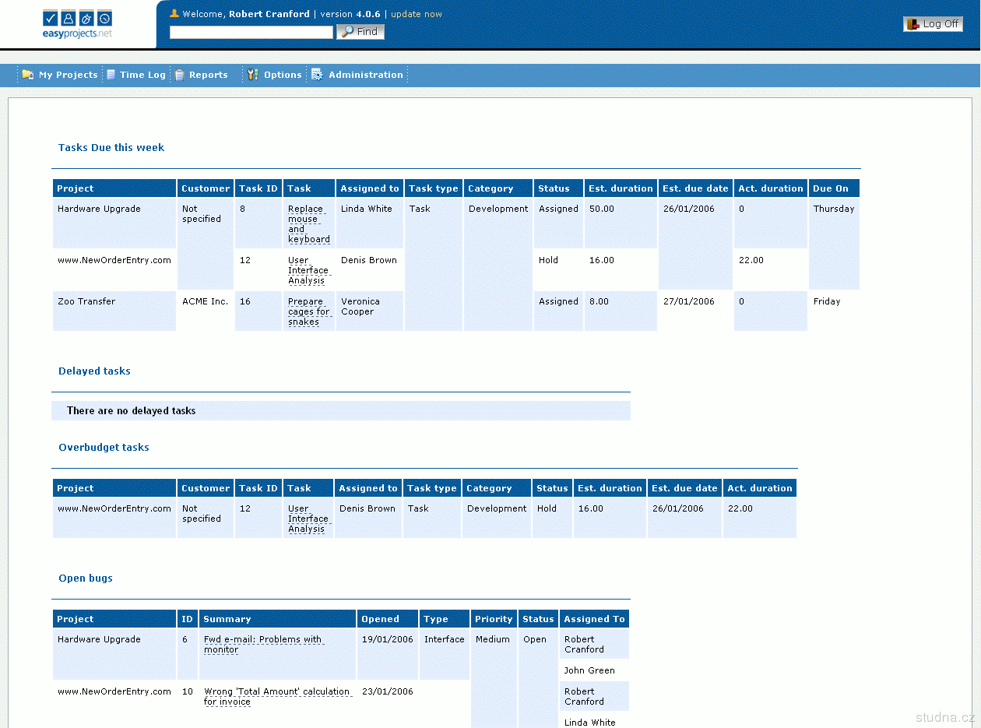Open the Options menu

(x=275, y=75)
